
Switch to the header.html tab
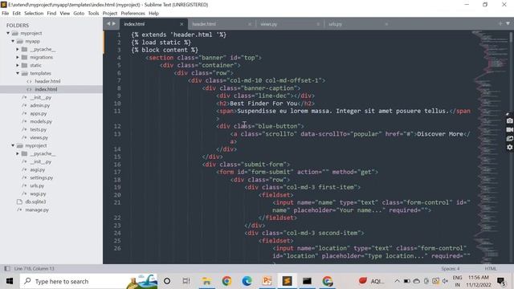tap(204, 24)
